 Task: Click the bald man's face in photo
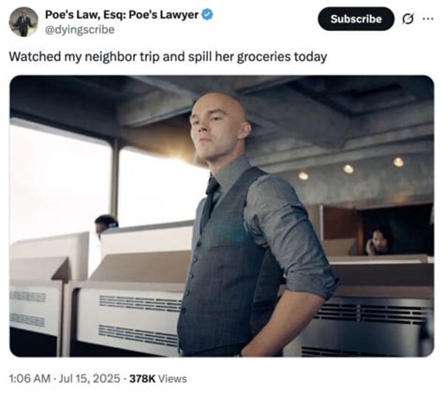[214, 128]
